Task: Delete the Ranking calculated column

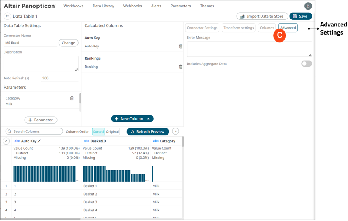Action: tap(180, 67)
